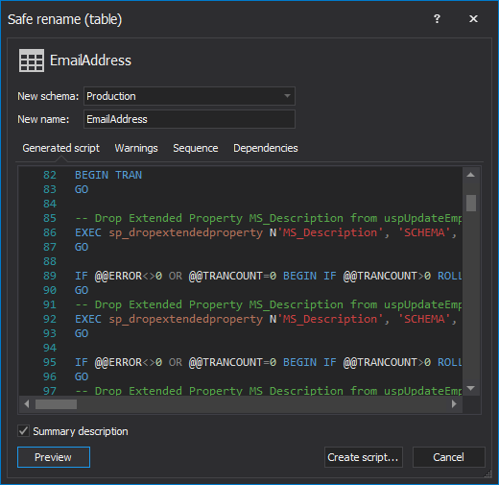
Task: Click the script scroll down arrow
Action: pyautogui.click(x=470, y=388)
